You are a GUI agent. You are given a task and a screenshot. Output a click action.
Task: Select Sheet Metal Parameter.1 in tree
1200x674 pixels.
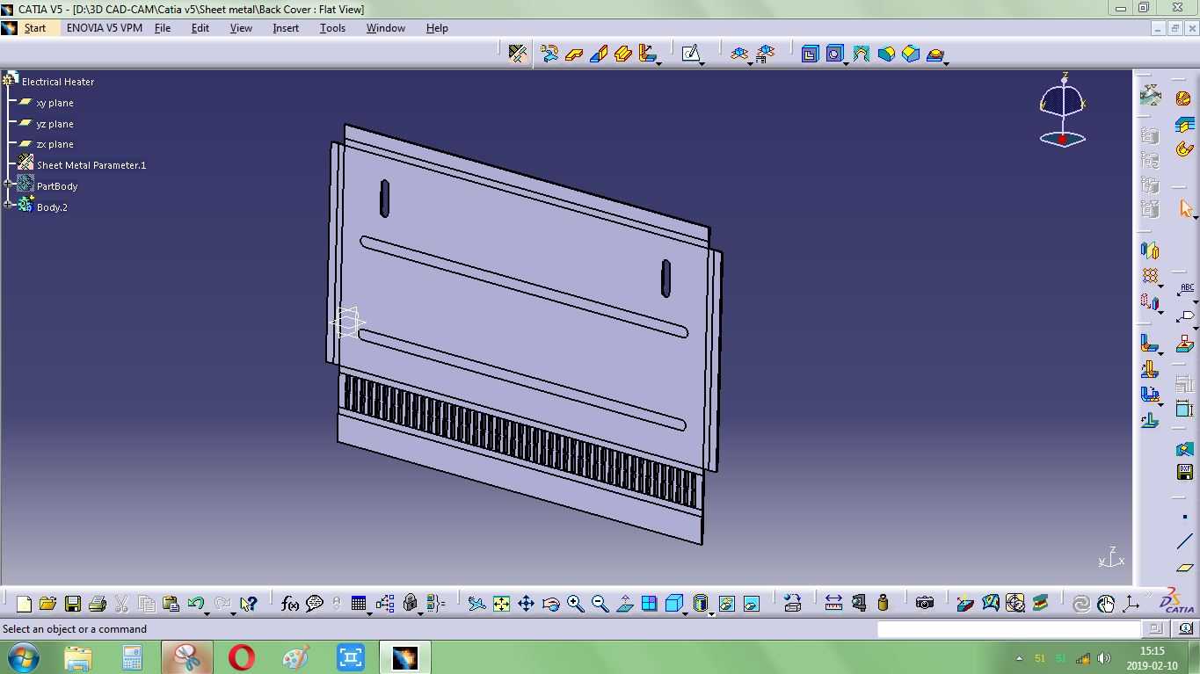click(x=91, y=165)
